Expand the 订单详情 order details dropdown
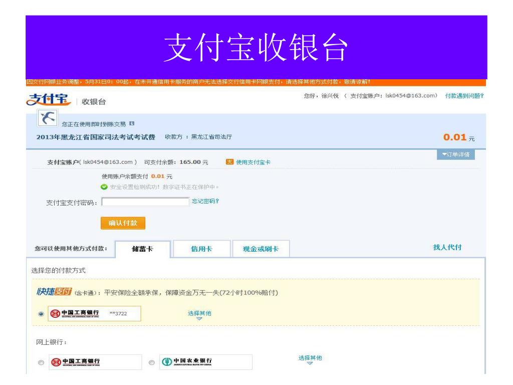Viewport: 513px width, 385px height. (456, 154)
